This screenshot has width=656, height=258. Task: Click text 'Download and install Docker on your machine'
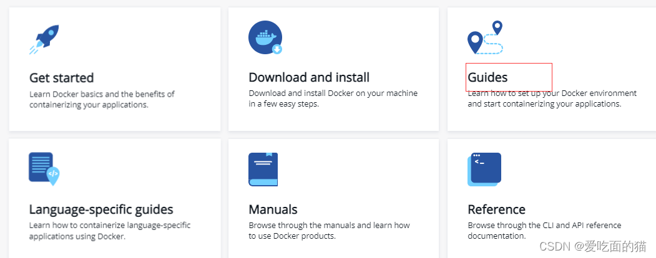click(x=333, y=93)
